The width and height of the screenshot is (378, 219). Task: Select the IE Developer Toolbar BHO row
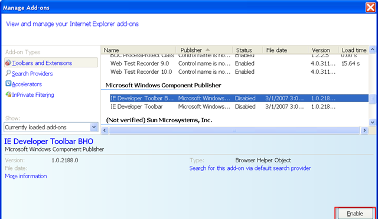coord(239,98)
